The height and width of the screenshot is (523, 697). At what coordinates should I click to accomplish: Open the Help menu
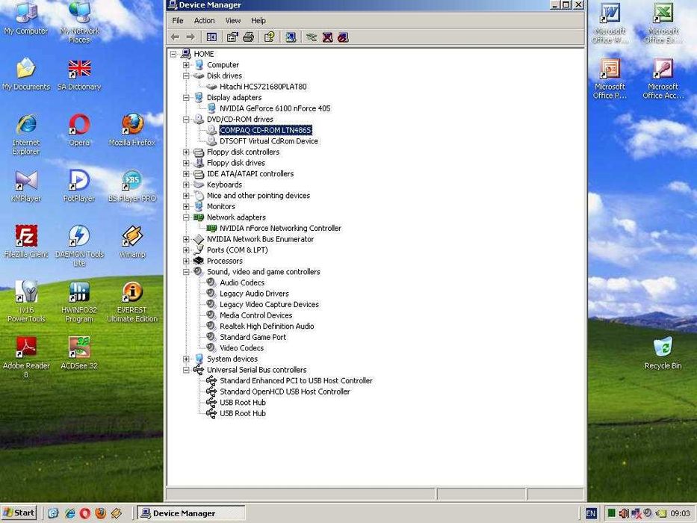coord(258,20)
